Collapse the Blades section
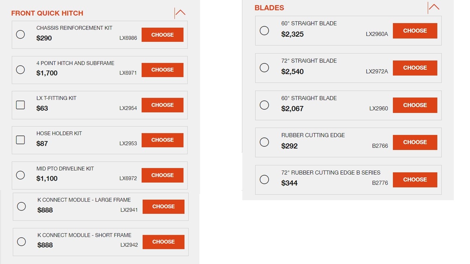Screen dimensions: 470x264 434,7
